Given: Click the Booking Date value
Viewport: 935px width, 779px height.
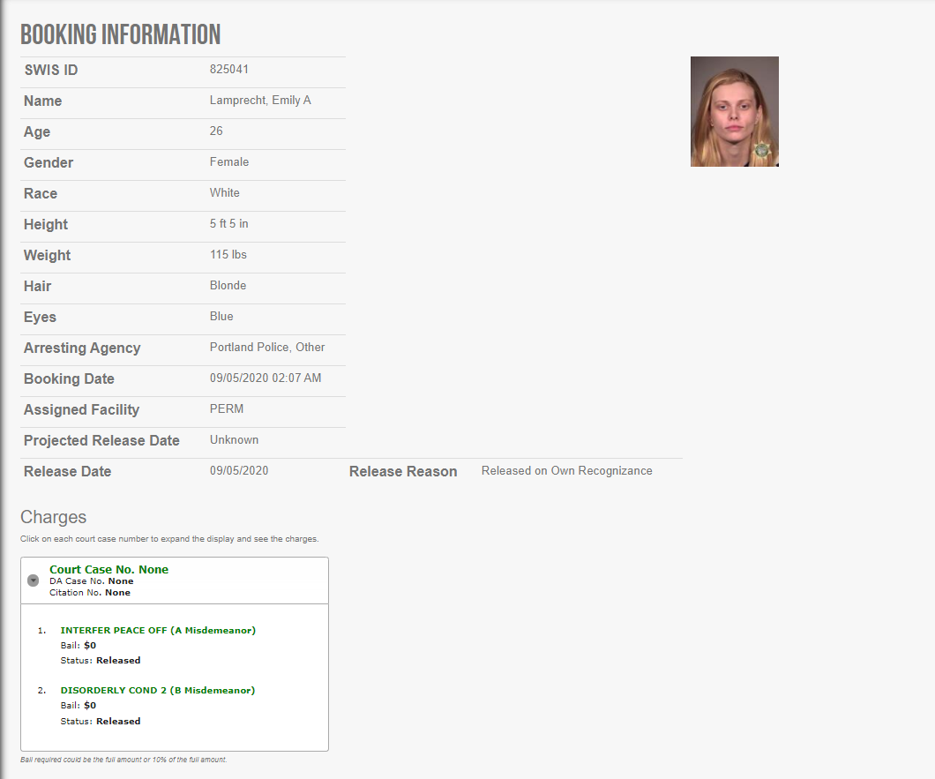Looking at the screenshot, I should (x=266, y=378).
